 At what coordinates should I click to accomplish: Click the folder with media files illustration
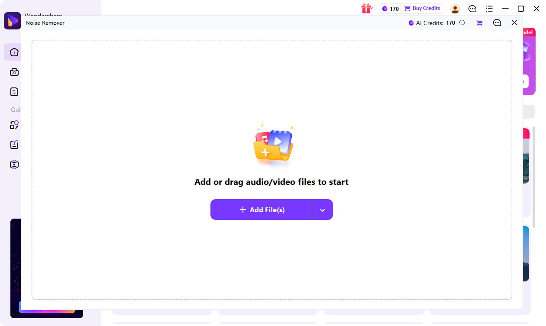pyautogui.click(x=273, y=146)
